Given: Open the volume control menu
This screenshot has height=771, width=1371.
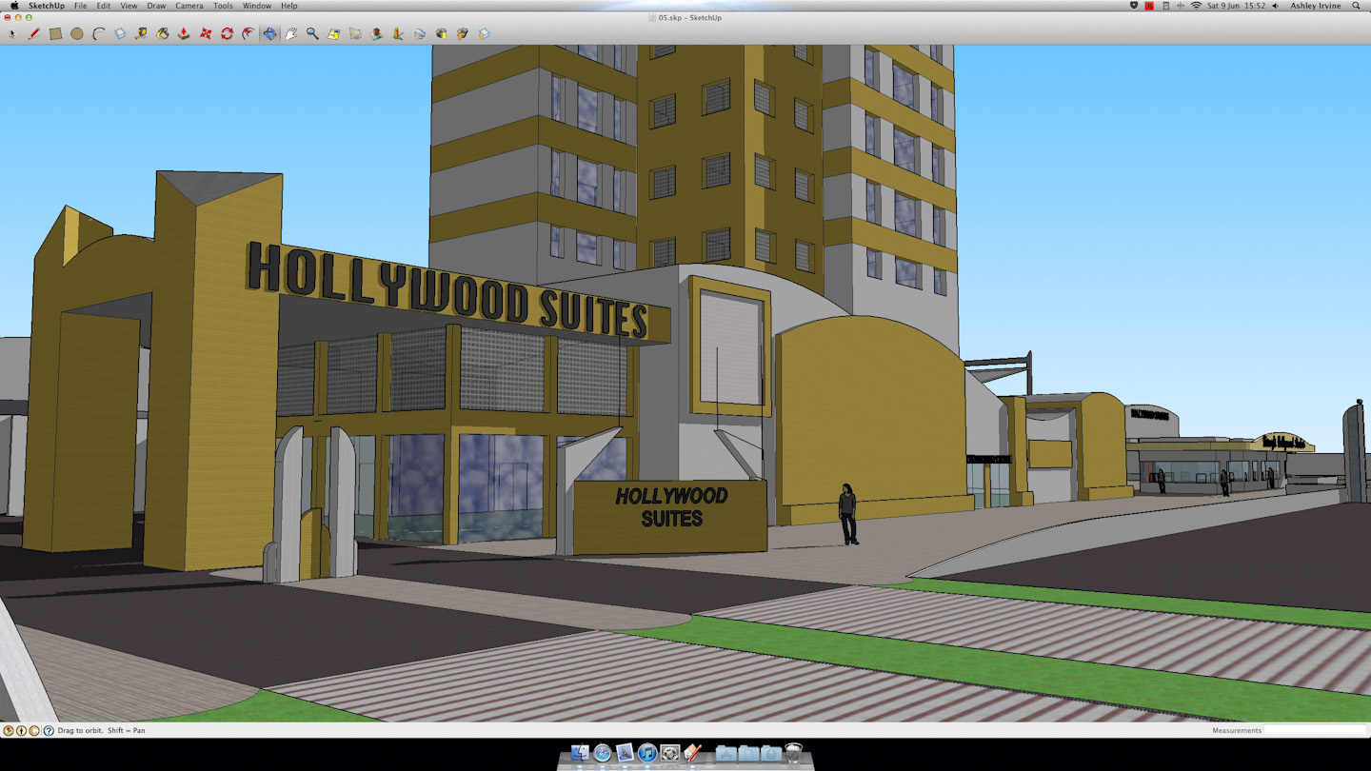Looking at the screenshot, I should point(1275,6).
